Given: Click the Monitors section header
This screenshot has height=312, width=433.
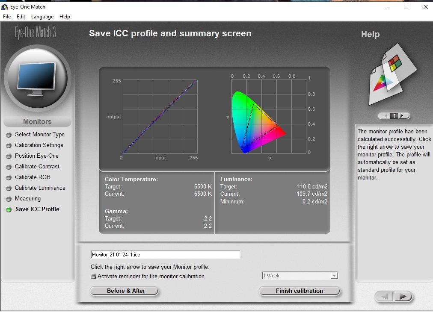Looking at the screenshot, I should click(x=37, y=122).
